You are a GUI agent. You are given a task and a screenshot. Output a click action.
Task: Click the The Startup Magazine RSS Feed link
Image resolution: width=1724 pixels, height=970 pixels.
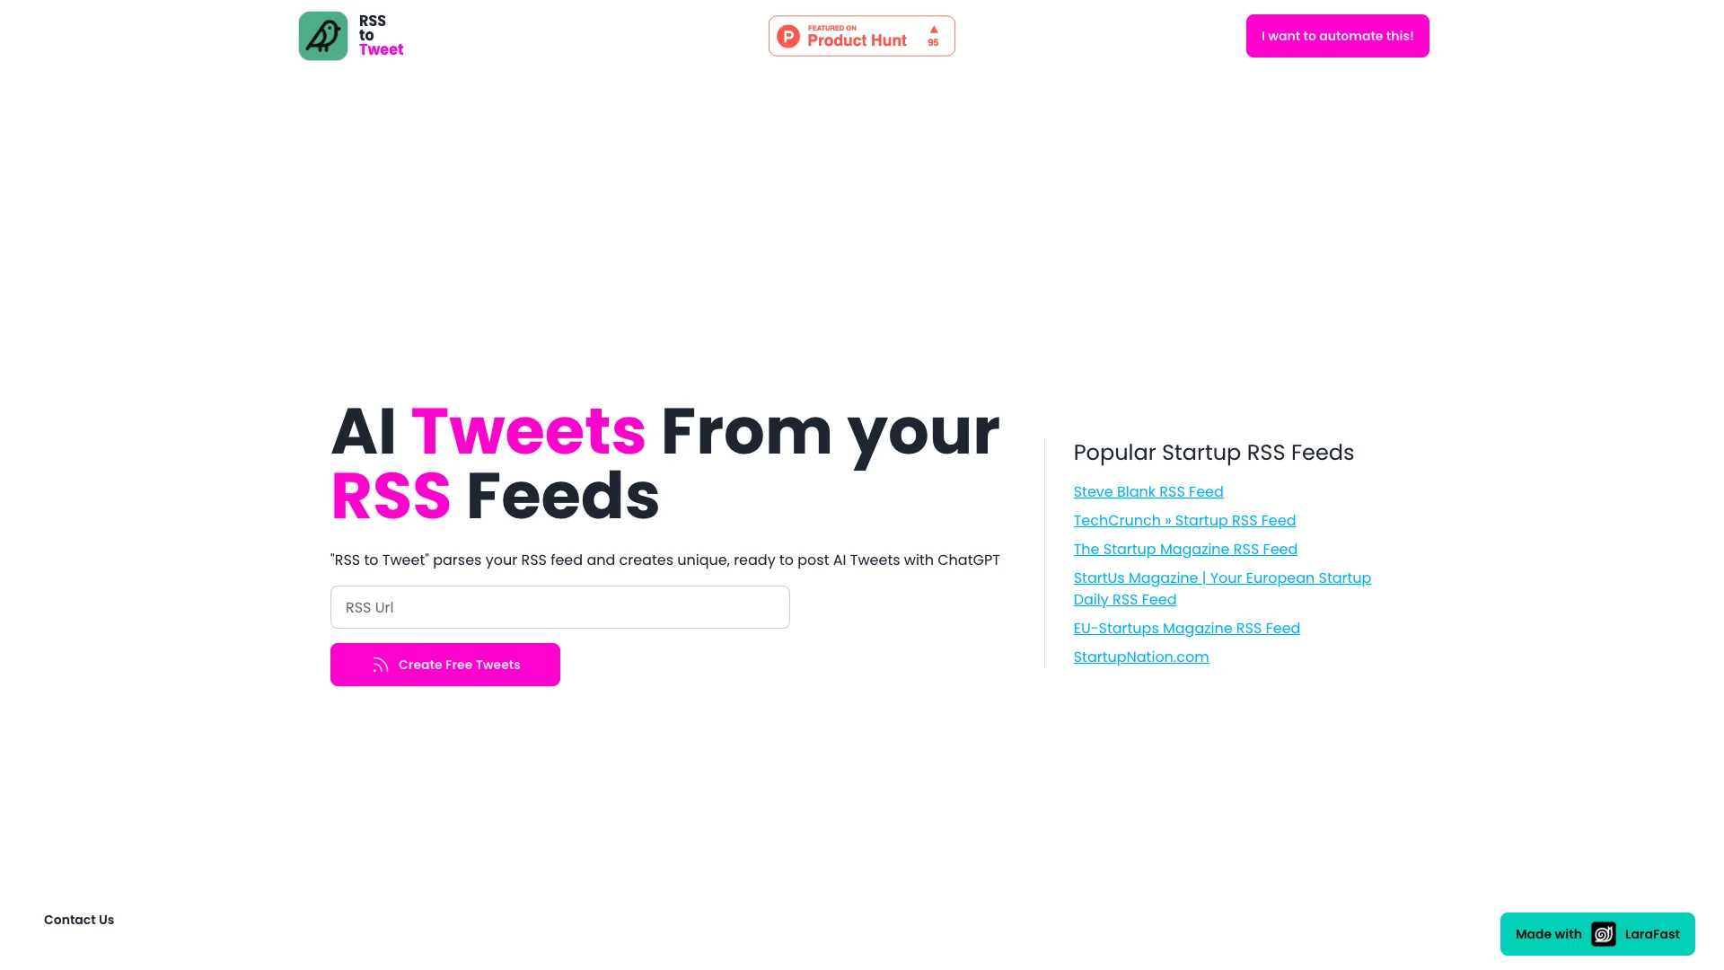pos(1185,549)
